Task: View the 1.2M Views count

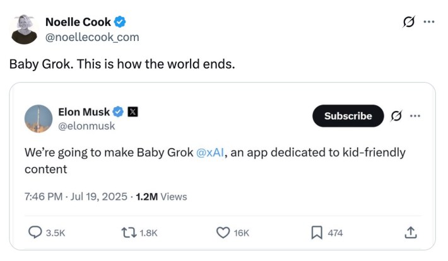Action: click(x=162, y=197)
